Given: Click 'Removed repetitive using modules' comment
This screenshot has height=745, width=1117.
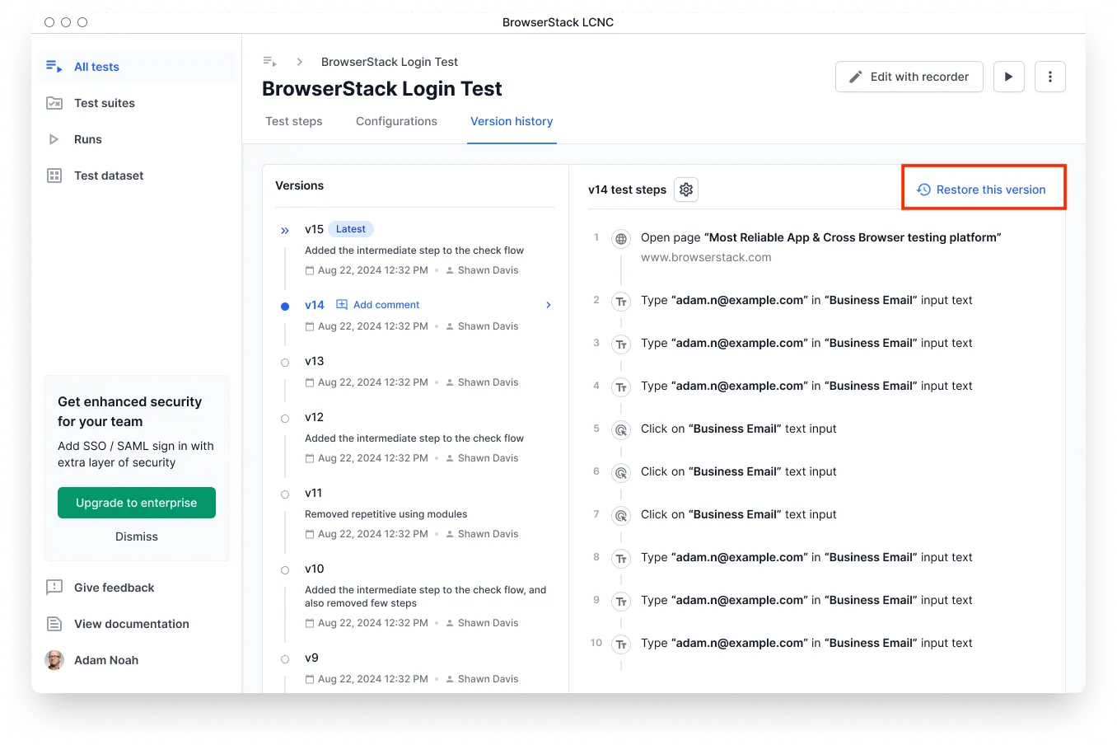Looking at the screenshot, I should (386, 514).
